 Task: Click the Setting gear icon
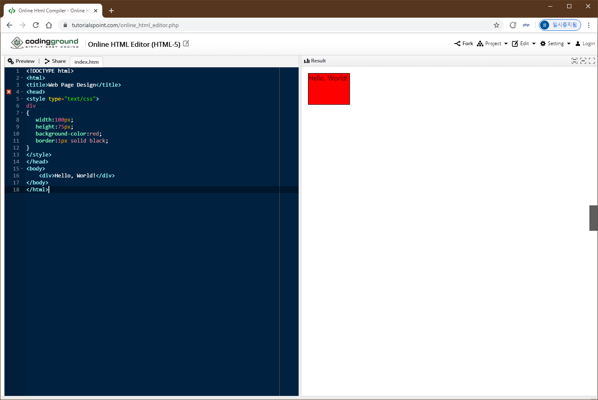543,44
